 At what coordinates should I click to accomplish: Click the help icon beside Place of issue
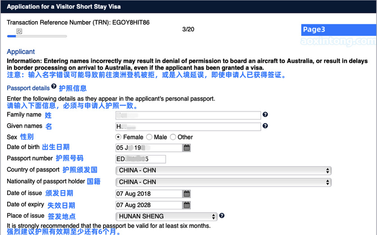[x=222, y=216]
